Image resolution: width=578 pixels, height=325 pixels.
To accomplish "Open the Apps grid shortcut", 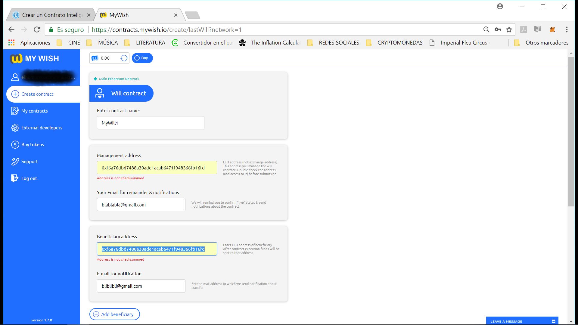I will 11,43.
